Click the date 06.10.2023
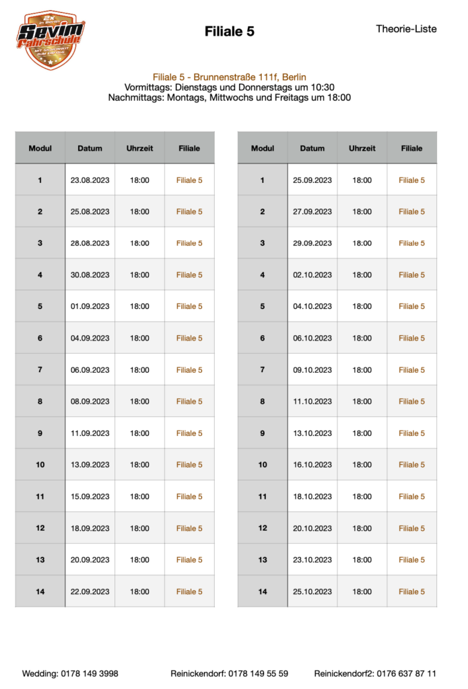Screen dimensions: 468x689 [x=312, y=338]
